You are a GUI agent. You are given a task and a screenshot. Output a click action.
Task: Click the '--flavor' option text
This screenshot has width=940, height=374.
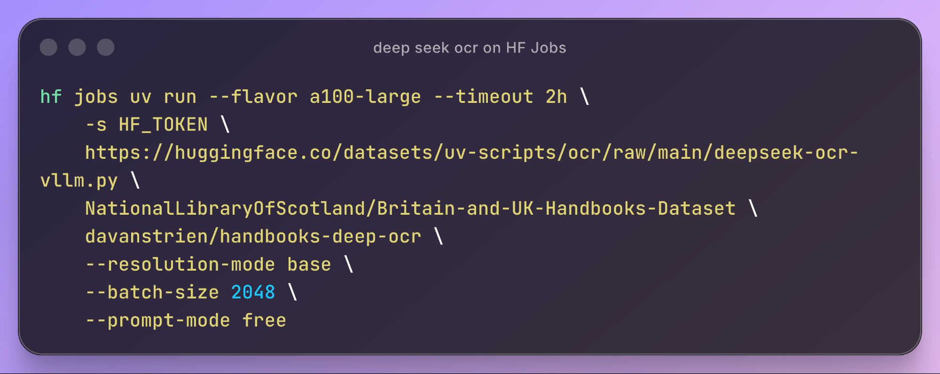[253, 97]
